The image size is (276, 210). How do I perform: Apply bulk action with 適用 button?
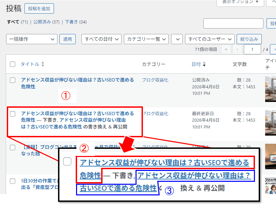[x=68, y=39]
